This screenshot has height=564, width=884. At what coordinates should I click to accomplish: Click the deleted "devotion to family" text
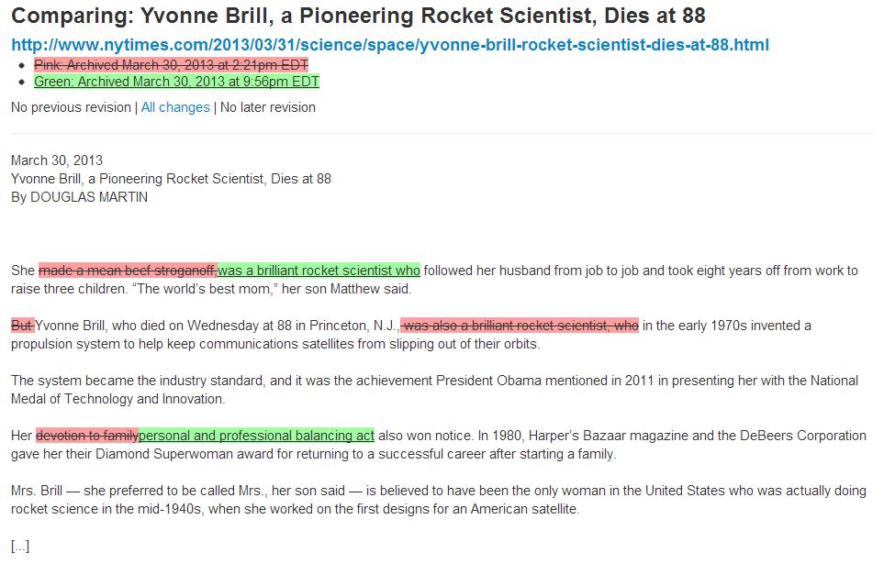point(87,436)
